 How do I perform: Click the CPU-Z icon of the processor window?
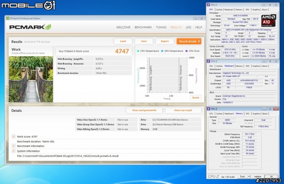[x=208, y=5]
